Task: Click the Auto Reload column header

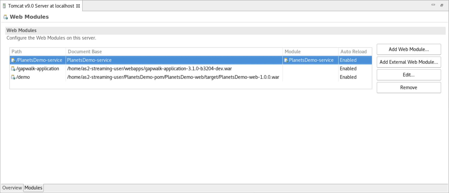Action: tap(355, 52)
